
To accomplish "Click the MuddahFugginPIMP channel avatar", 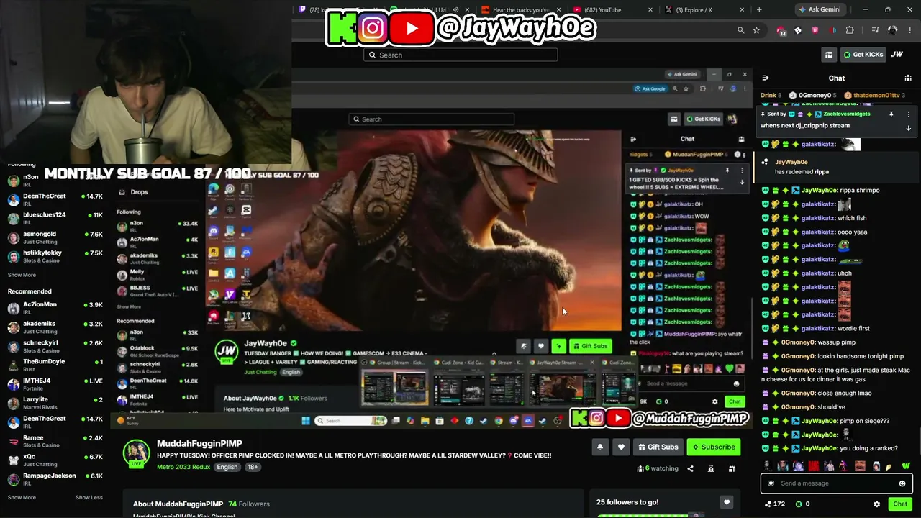I will click(x=137, y=453).
